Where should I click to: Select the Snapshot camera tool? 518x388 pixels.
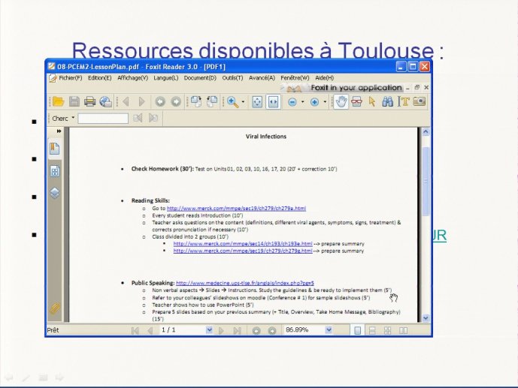(x=420, y=101)
